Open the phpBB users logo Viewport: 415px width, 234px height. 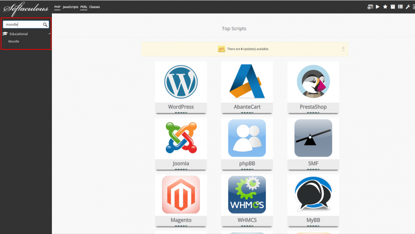click(x=247, y=138)
